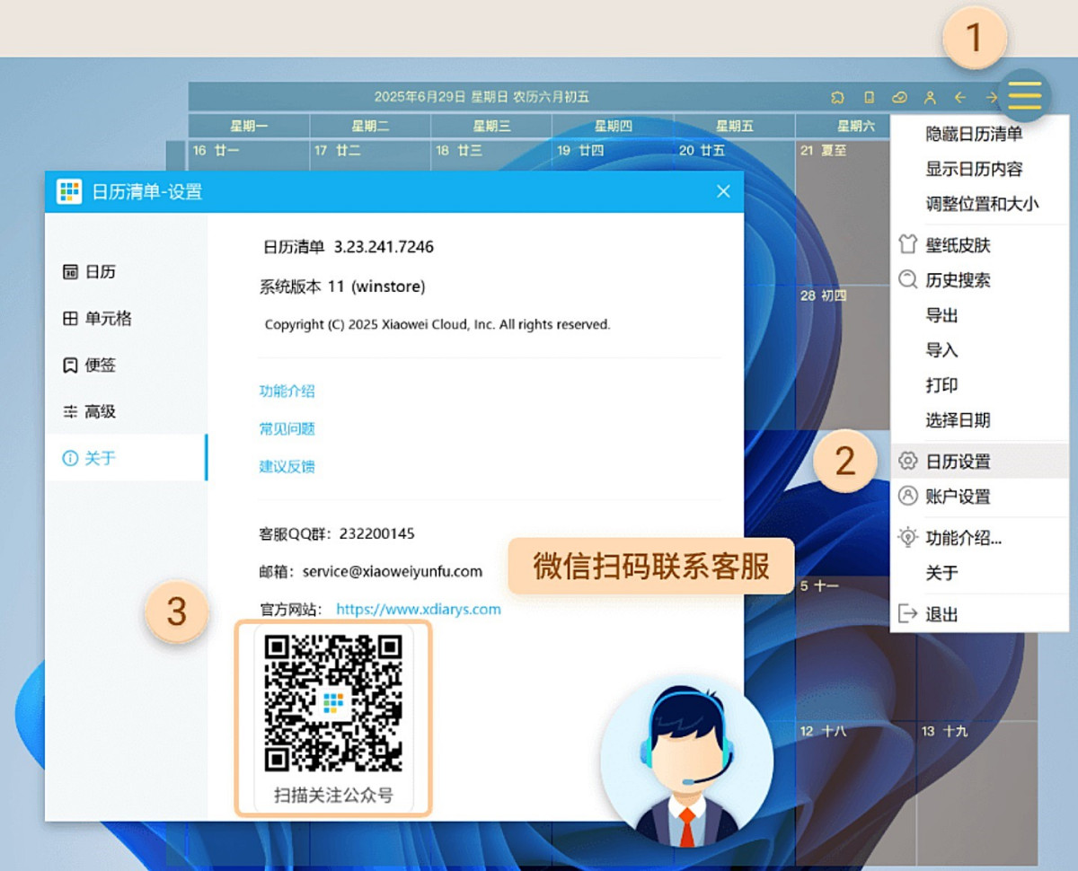This screenshot has height=871, width=1078.
Task: Scan the WeChat QR code image
Action: (x=333, y=704)
